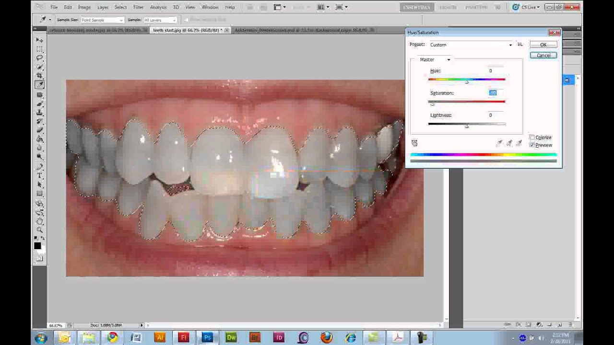Click the Lightness slider handle
The height and width of the screenshot is (345, 614).
tap(467, 126)
